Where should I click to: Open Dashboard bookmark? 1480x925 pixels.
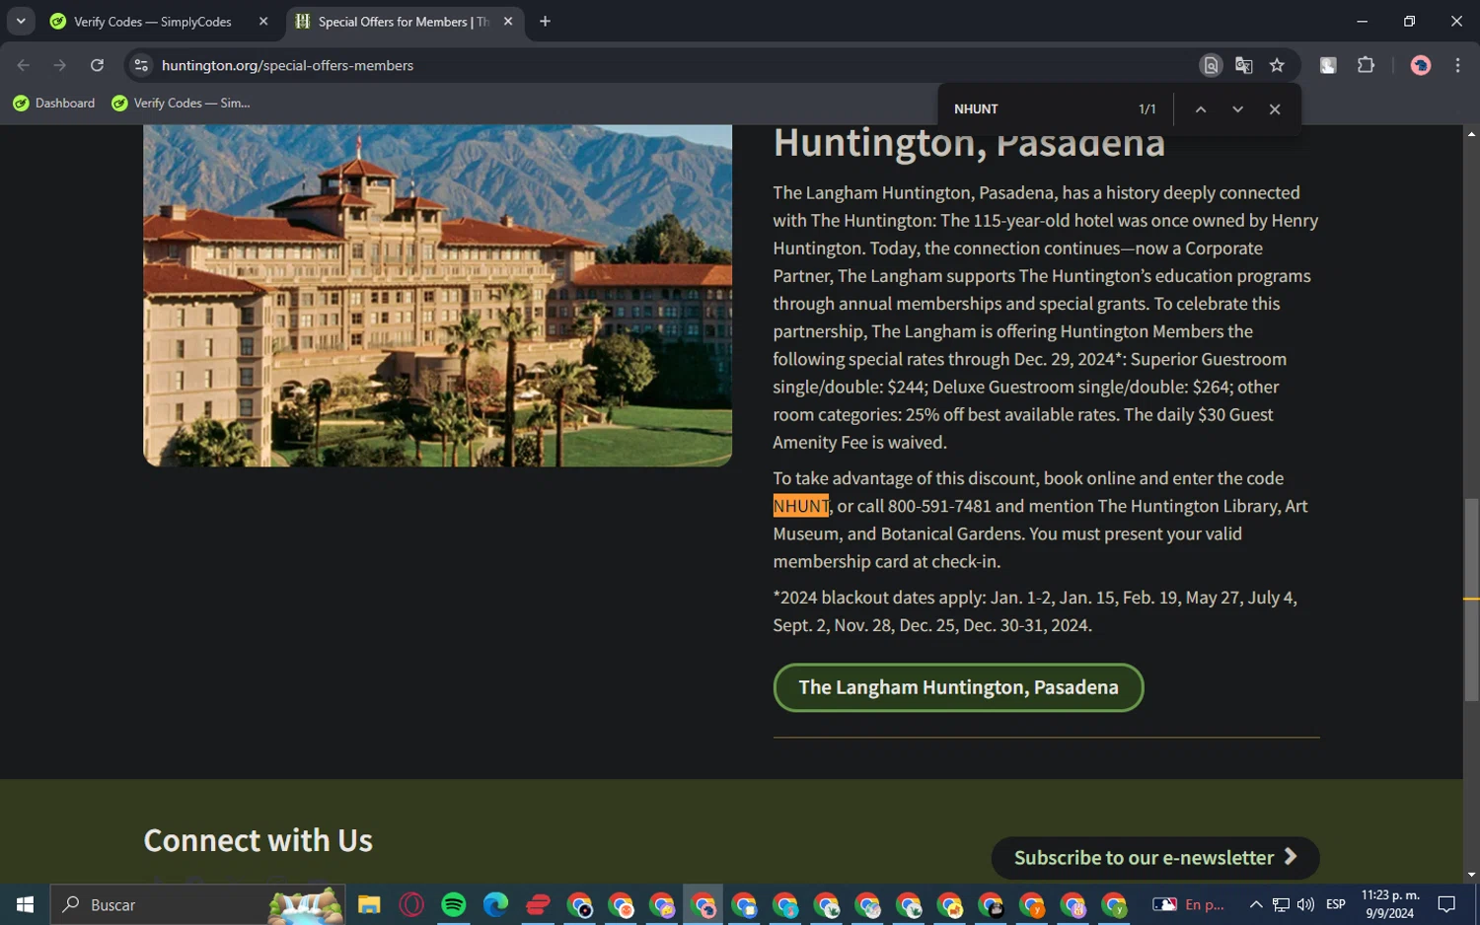(x=54, y=103)
